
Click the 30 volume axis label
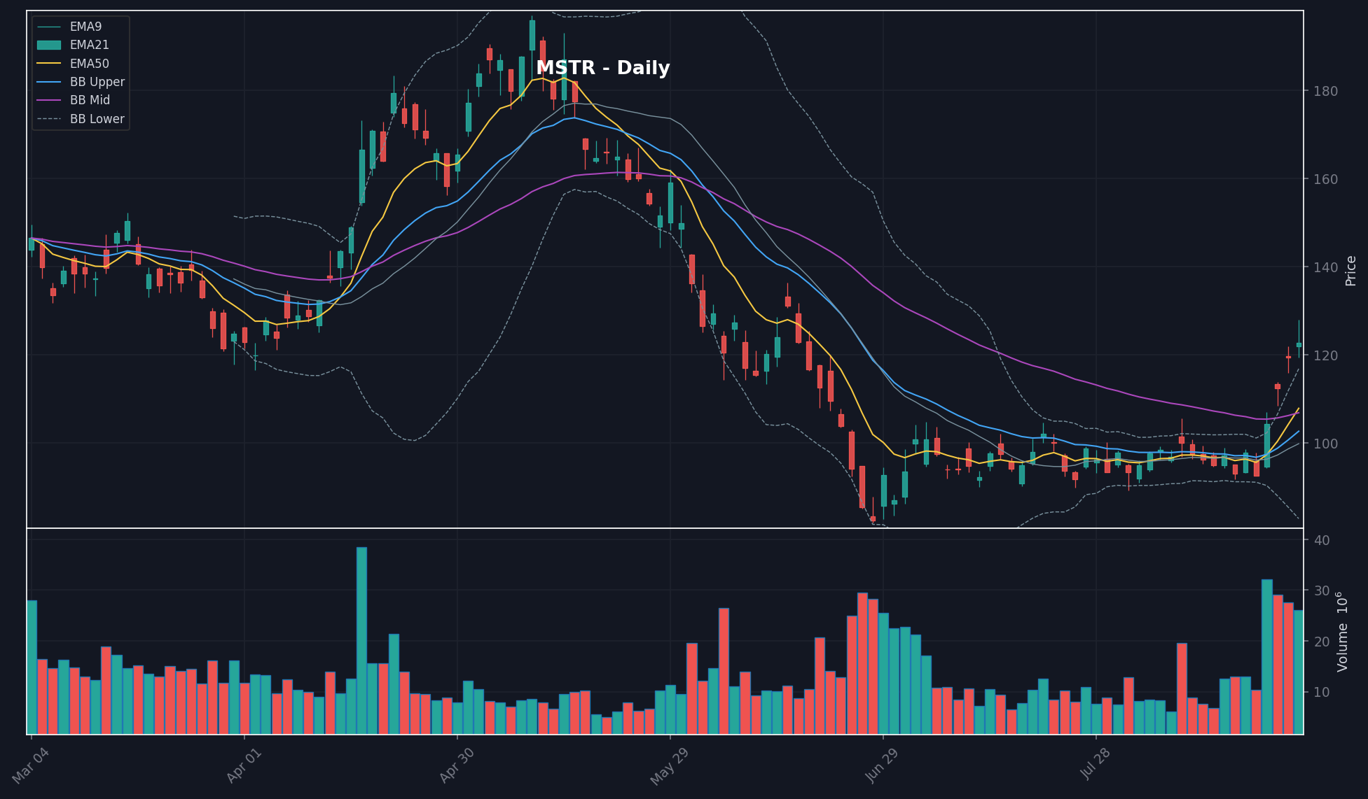[x=1322, y=591]
